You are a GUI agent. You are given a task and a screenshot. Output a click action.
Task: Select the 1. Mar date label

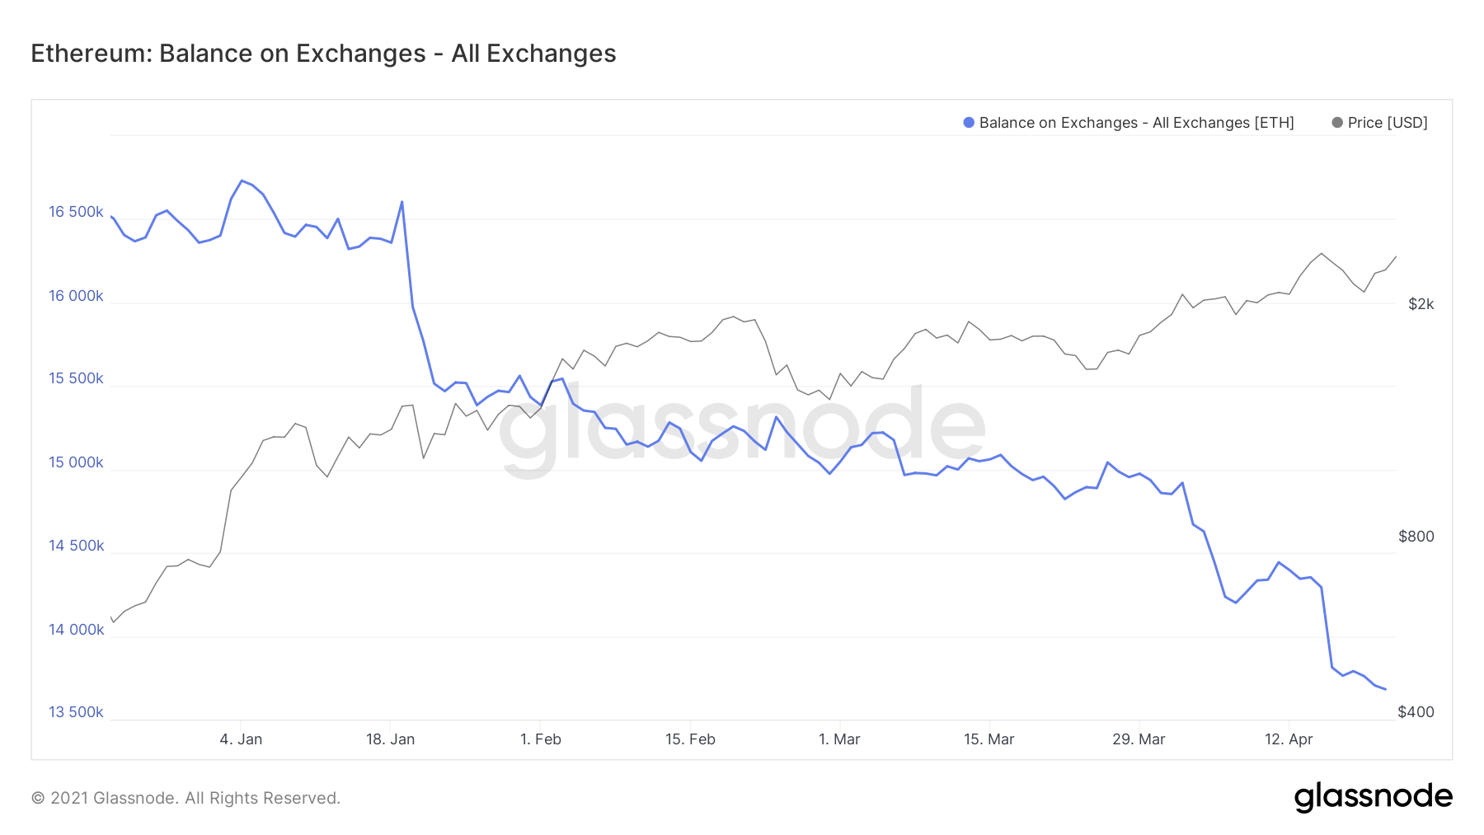(839, 739)
